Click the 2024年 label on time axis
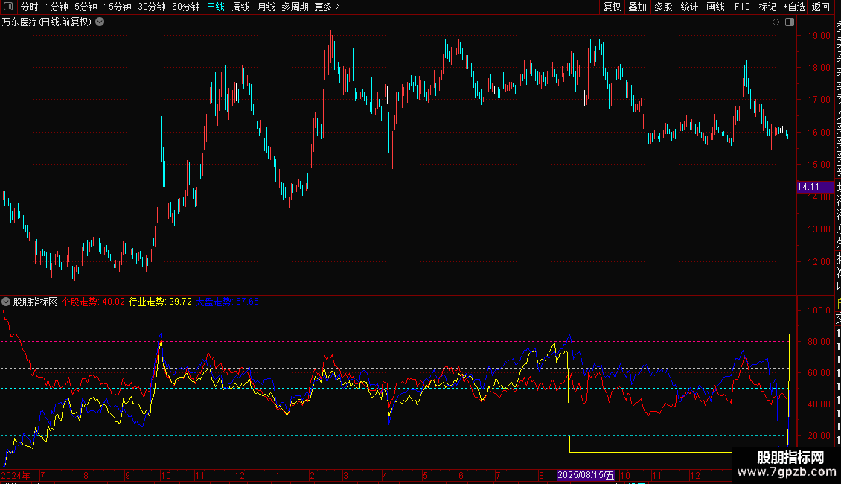Viewport: 841px width, 484px height. pyautogui.click(x=16, y=475)
